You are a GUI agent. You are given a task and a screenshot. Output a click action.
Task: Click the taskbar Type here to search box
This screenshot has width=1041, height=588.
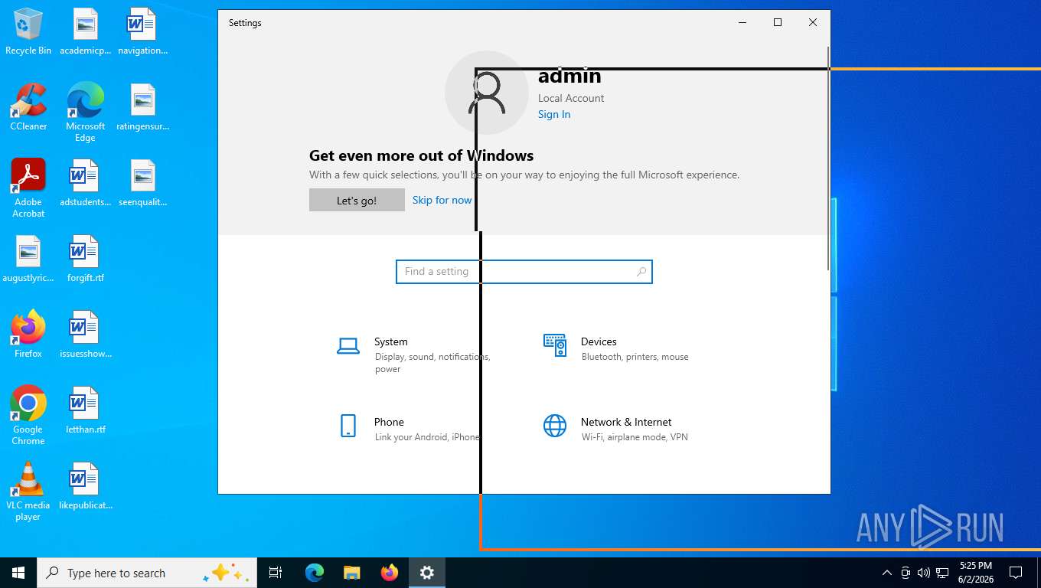tap(147, 573)
